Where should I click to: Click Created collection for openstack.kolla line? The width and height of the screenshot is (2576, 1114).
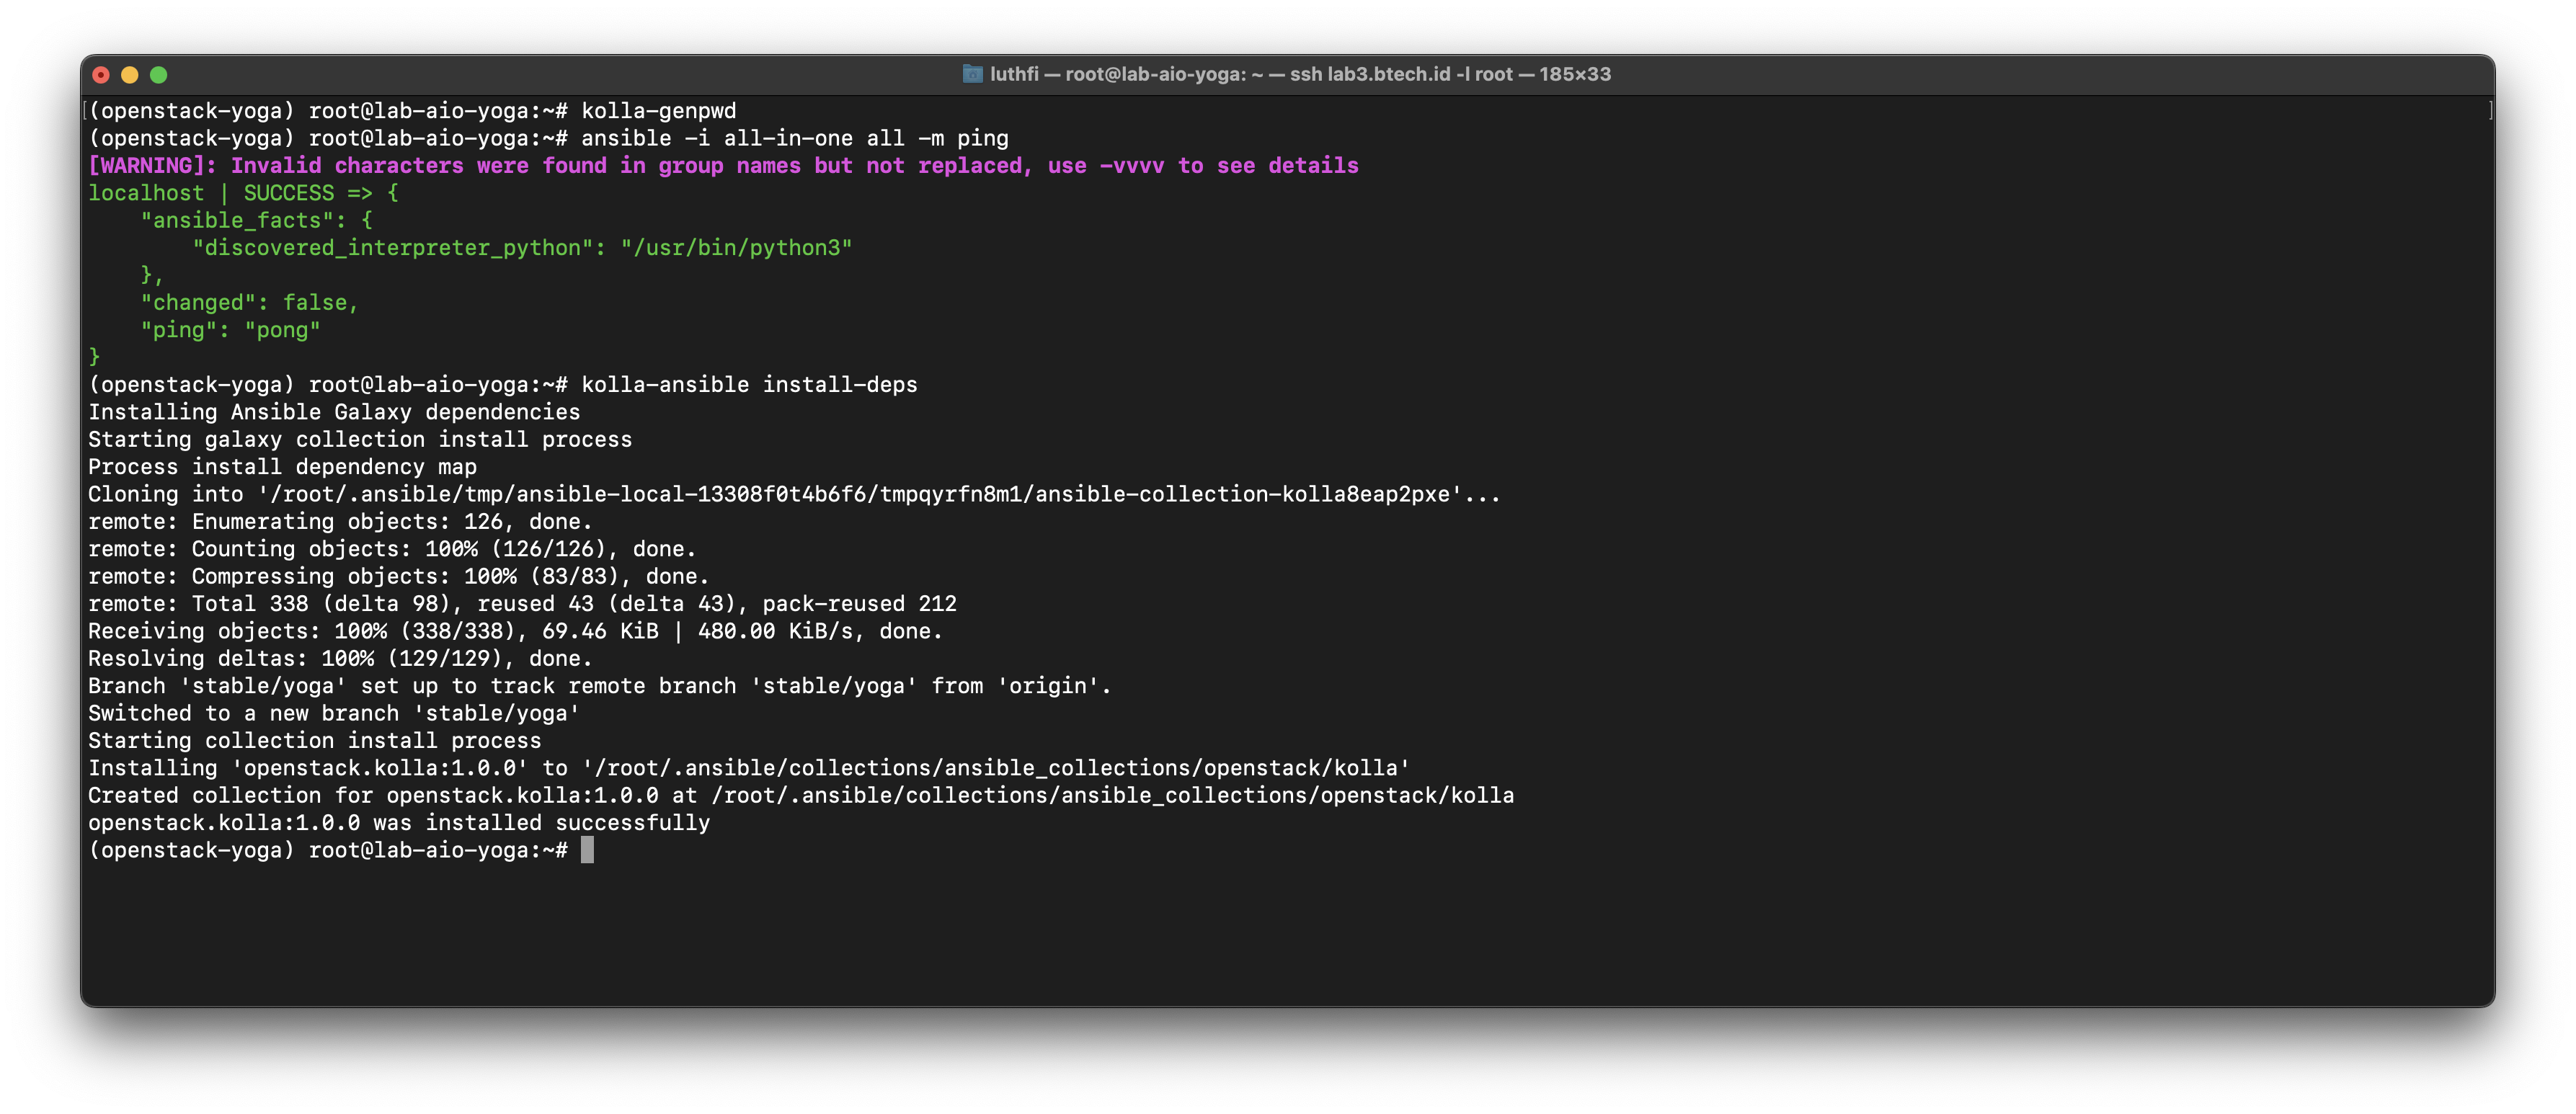801,796
